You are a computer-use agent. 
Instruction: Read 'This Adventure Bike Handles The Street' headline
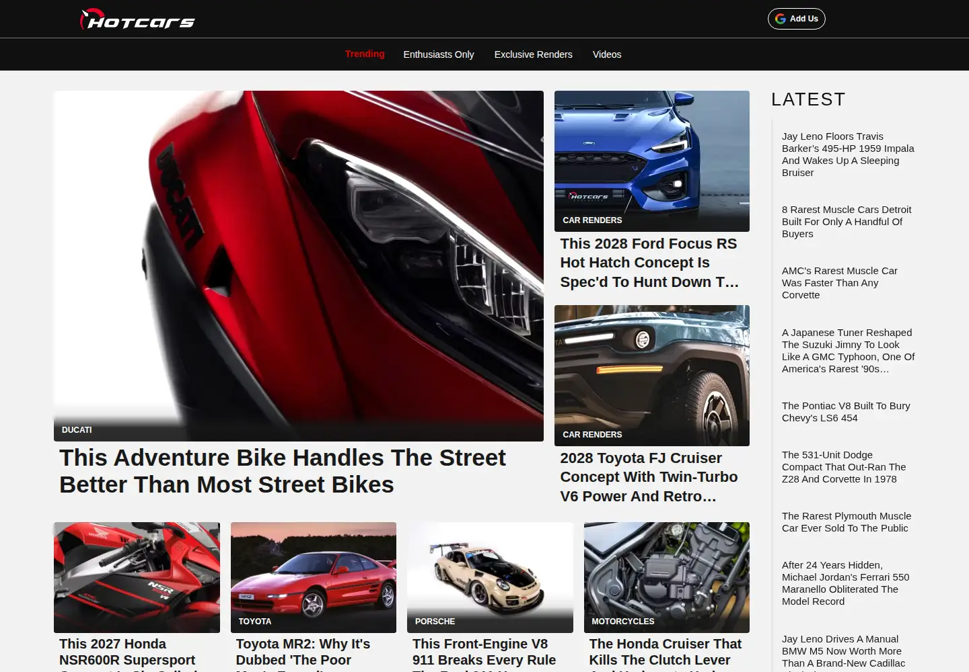click(x=283, y=471)
